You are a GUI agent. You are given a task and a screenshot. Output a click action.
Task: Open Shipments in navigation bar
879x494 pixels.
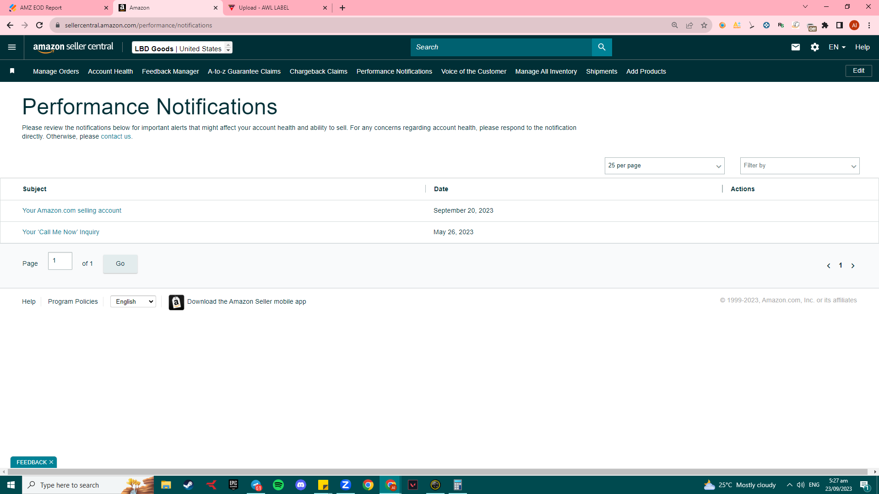602,71
